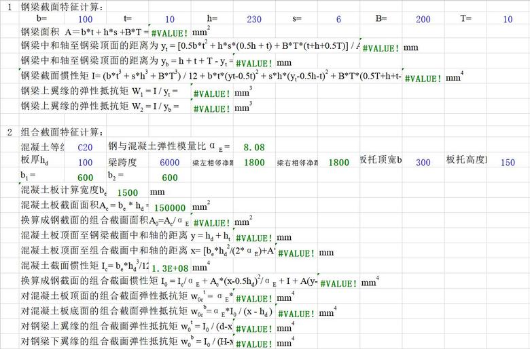Select the b2 = value cell 600

tap(169, 178)
